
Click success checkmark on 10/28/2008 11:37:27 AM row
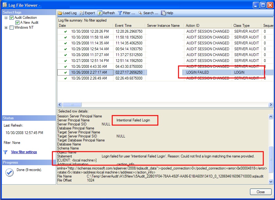click(x=65, y=55)
